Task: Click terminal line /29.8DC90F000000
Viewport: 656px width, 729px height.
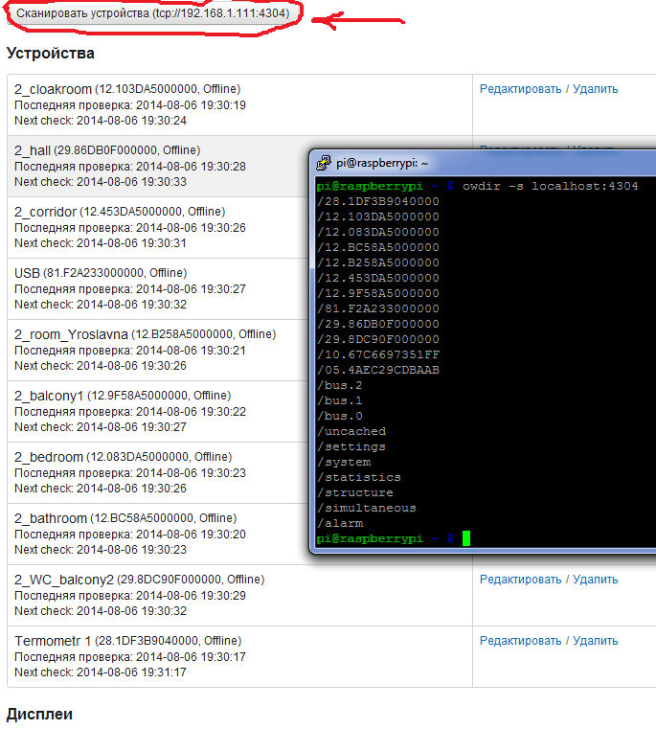Action: [x=378, y=339]
